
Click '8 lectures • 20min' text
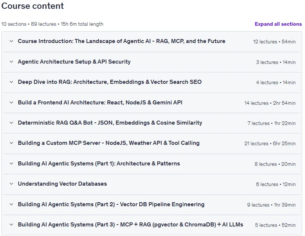[x=275, y=164]
